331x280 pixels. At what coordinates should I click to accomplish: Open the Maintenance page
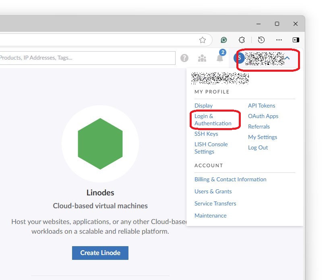click(210, 216)
